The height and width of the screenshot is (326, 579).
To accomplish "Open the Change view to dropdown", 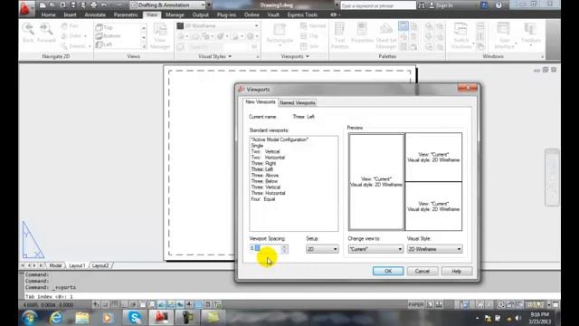I will (375, 249).
